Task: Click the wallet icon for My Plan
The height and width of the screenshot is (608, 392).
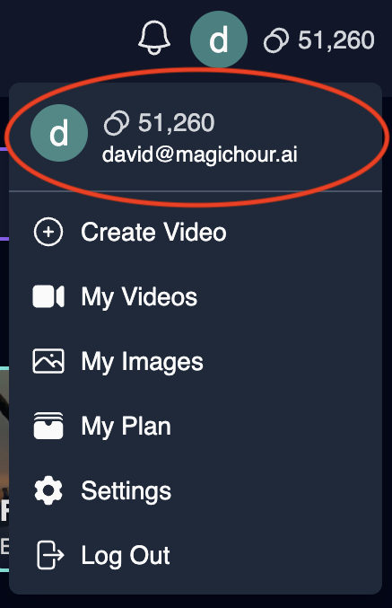Action: click(x=48, y=426)
